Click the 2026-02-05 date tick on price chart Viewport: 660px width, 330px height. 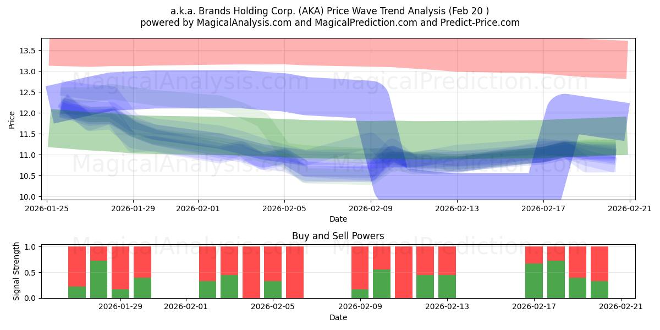(284, 208)
